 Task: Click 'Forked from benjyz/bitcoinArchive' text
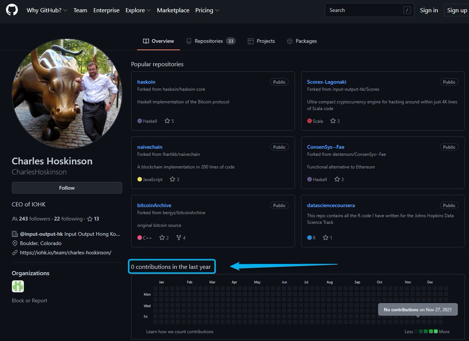click(x=171, y=213)
